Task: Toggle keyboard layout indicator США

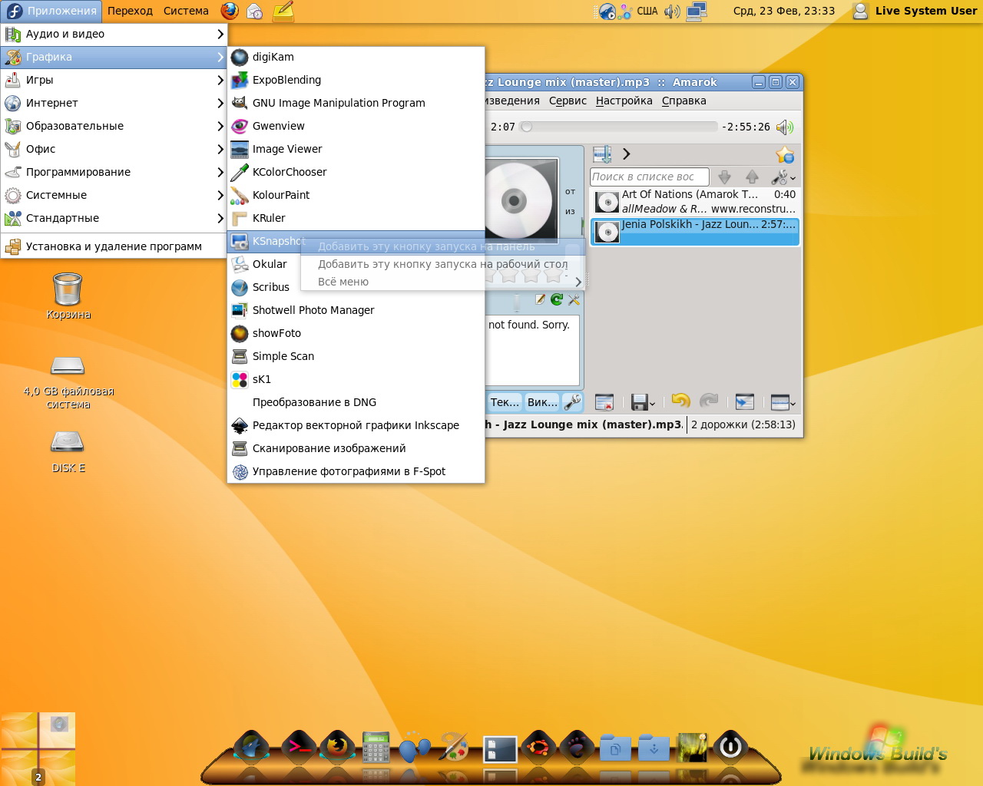Action: click(x=647, y=11)
